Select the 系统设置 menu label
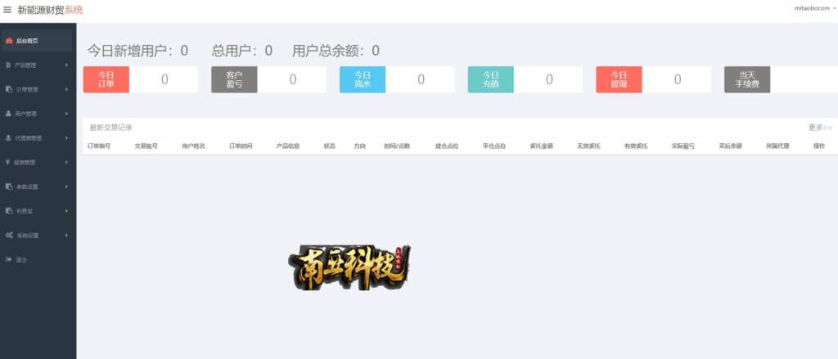This screenshot has width=838, height=359. click(28, 235)
